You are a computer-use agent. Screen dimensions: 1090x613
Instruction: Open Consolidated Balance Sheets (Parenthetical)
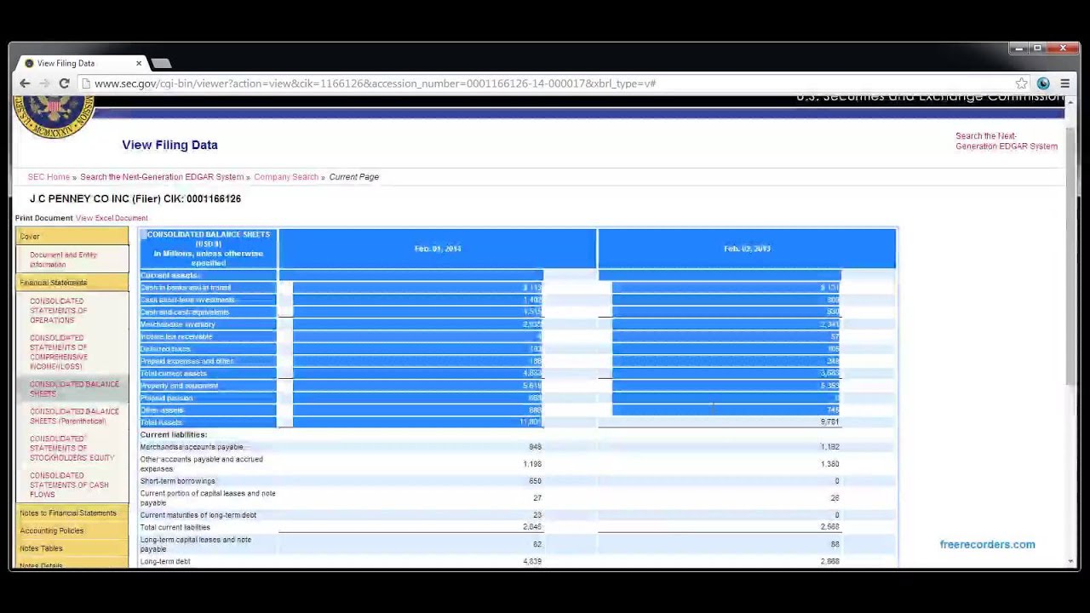click(x=74, y=416)
